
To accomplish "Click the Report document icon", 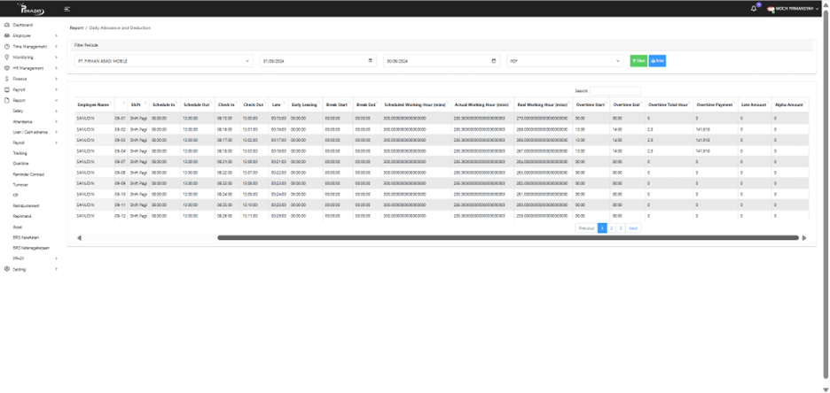I will [x=6, y=100].
